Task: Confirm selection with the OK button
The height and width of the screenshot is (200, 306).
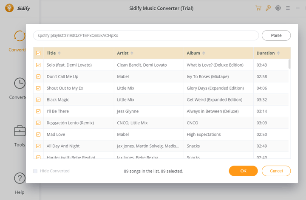Action: 243,171
